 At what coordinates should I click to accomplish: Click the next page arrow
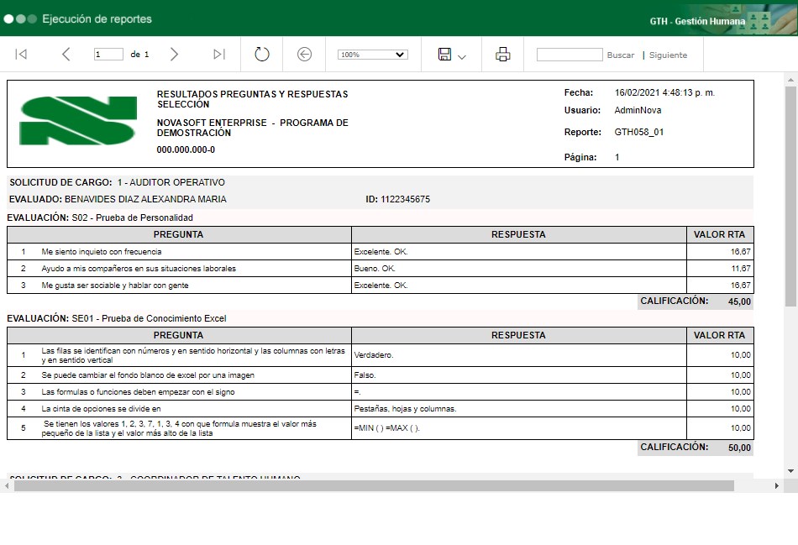(174, 55)
